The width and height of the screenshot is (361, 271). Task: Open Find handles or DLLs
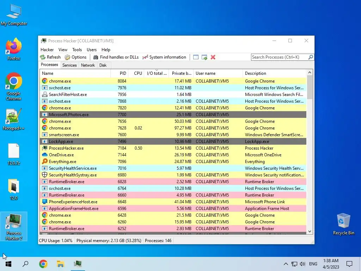(x=116, y=57)
